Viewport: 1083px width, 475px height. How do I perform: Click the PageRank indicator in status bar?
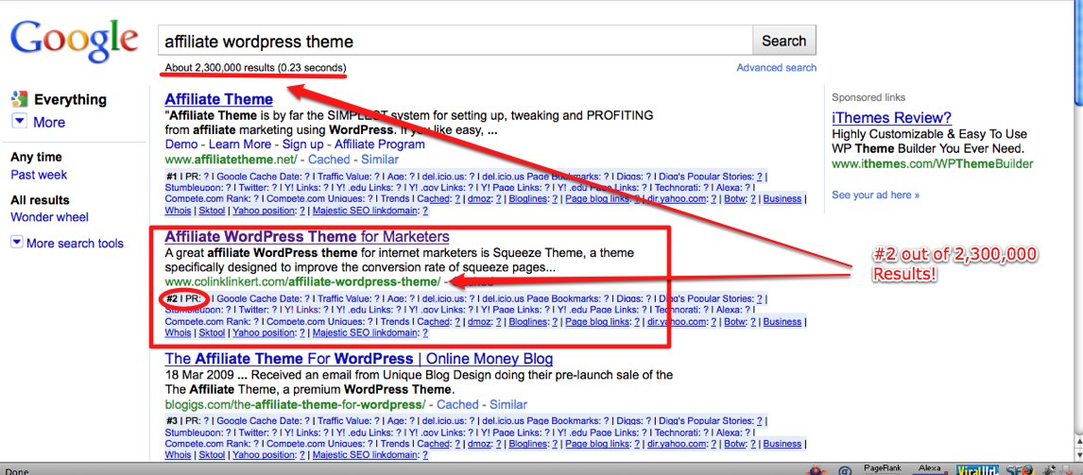pyautogui.click(x=881, y=468)
